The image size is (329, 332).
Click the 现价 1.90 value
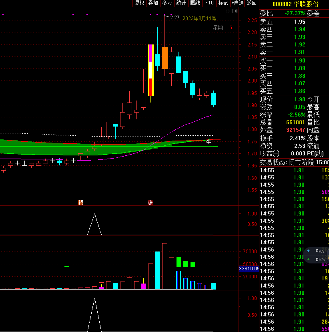(x=300, y=99)
